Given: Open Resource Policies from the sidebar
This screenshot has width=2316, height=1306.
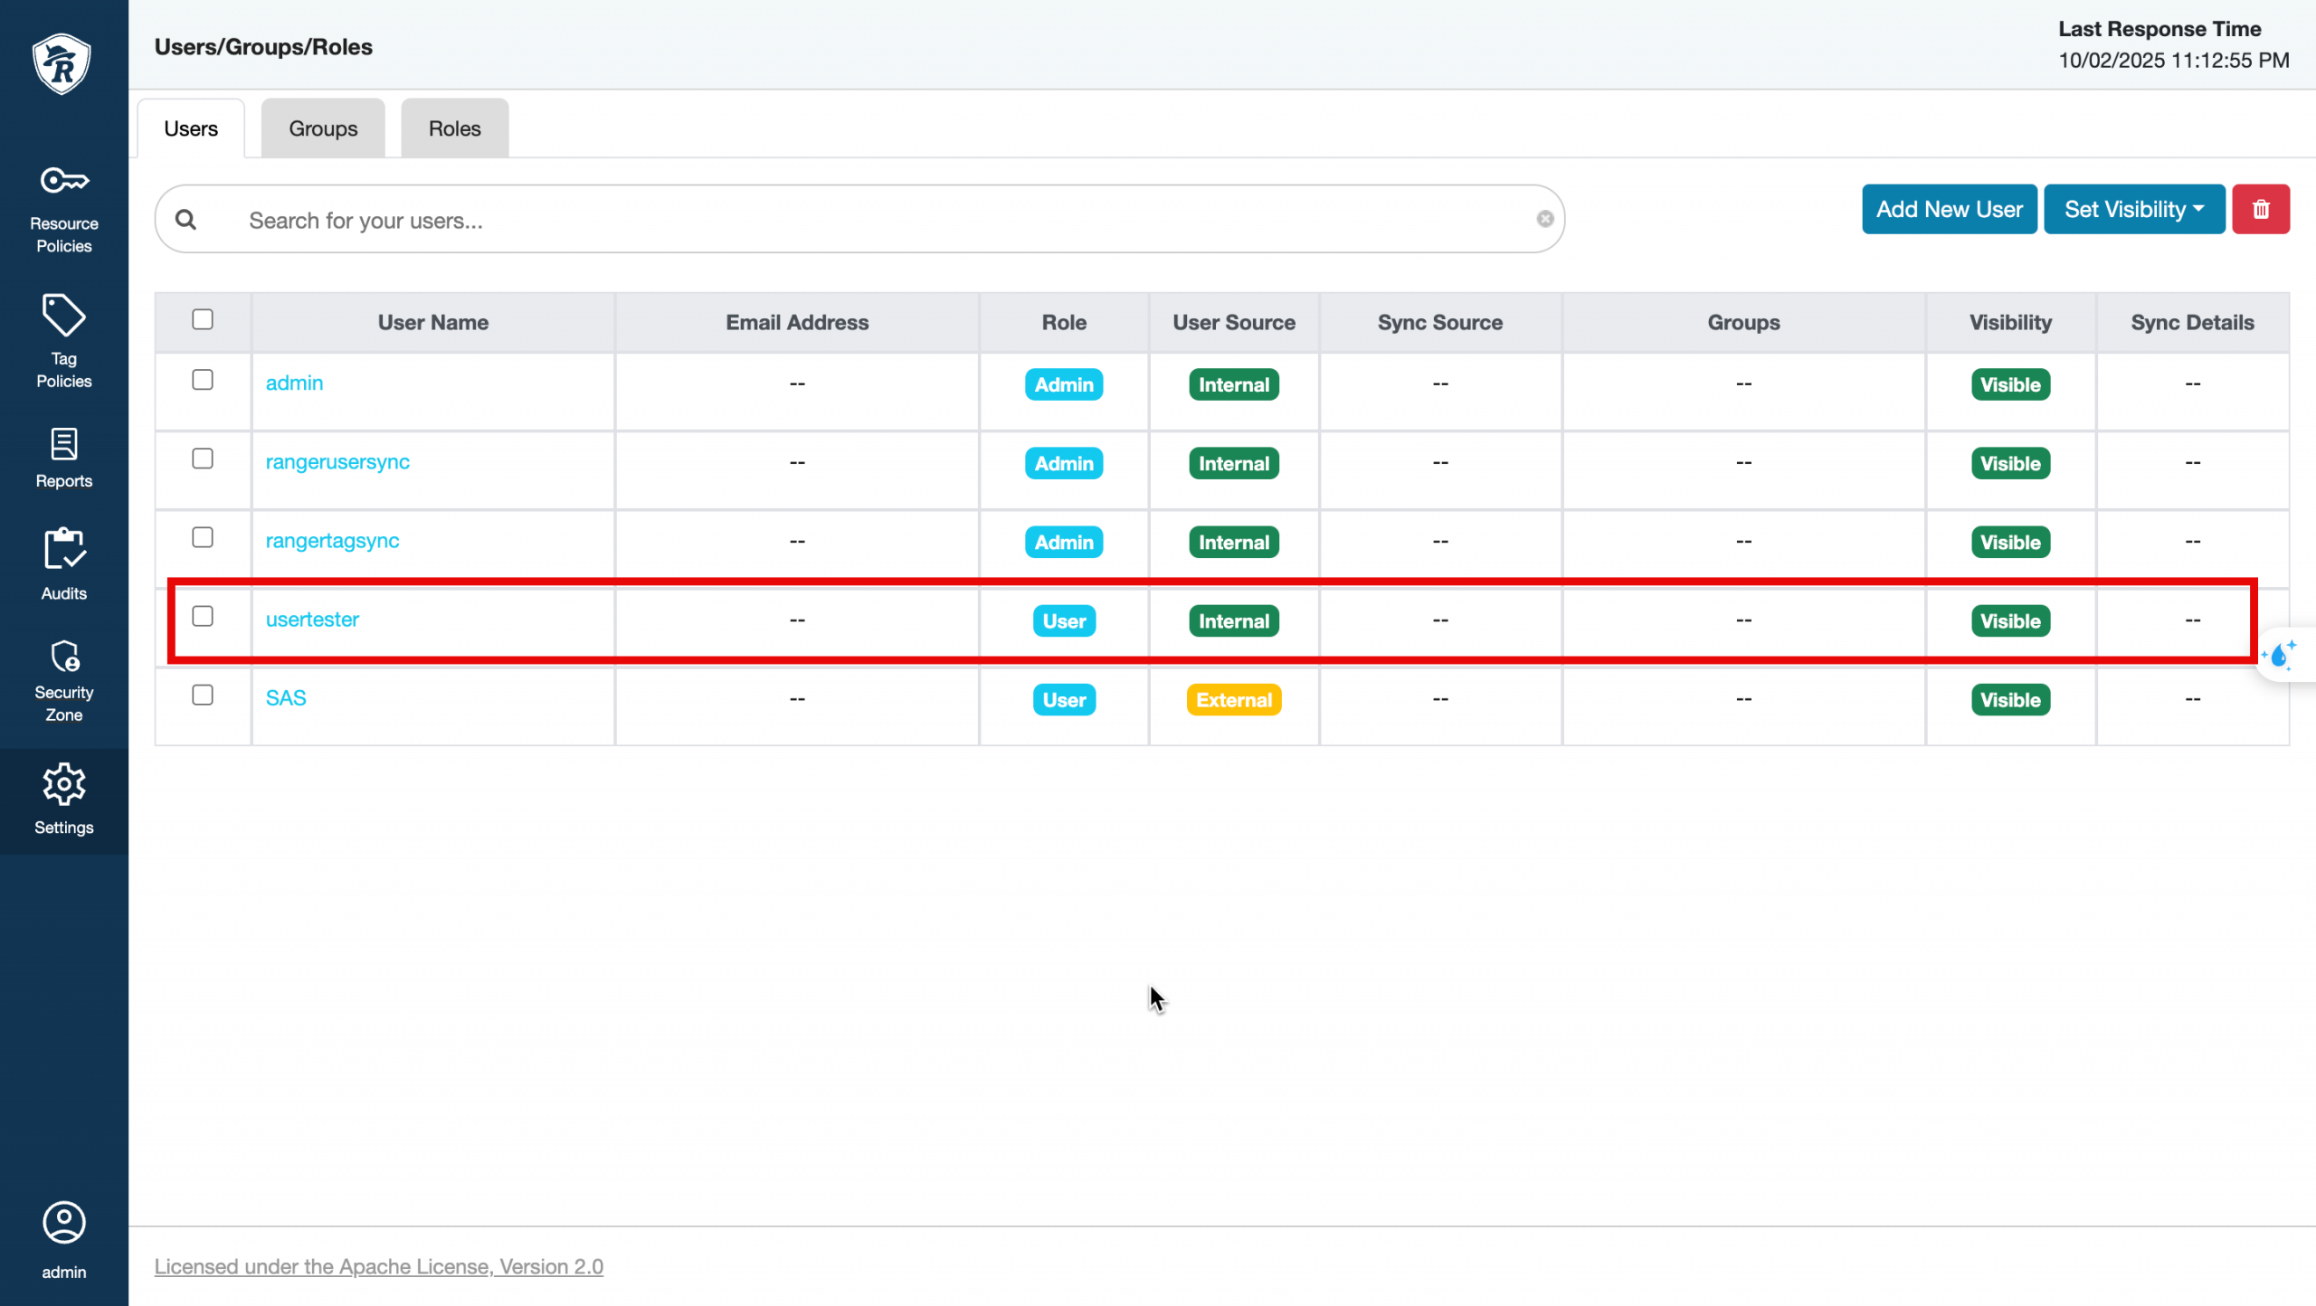Looking at the screenshot, I should (63, 209).
